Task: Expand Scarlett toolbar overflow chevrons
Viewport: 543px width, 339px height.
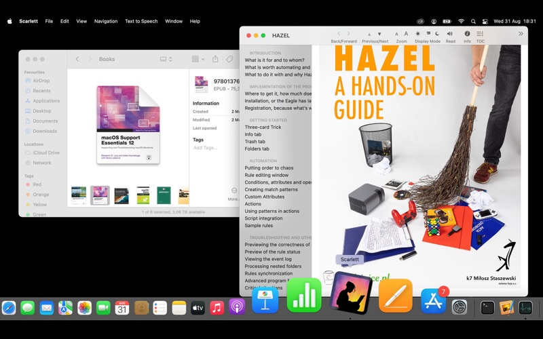Action: pyautogui.click(x=521, y=34)
